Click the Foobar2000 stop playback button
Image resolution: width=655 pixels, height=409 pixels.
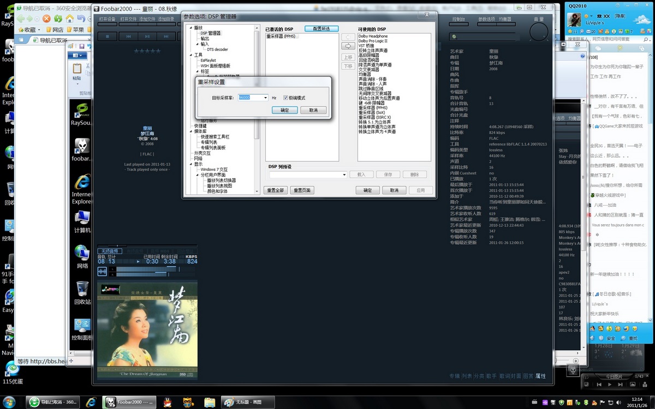tap(107, 37)
